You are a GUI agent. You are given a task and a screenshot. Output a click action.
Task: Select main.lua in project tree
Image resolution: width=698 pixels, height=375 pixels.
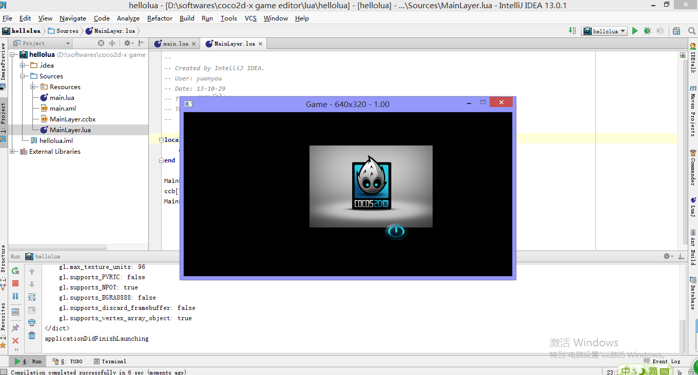(x=62, y=97)
